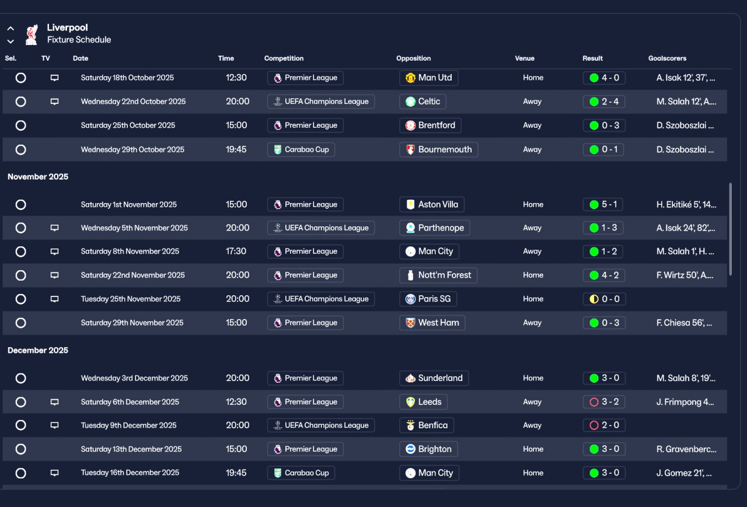Click the TV icon on the Paris SG row
The image size is (747, 507).
coord(54,299)
